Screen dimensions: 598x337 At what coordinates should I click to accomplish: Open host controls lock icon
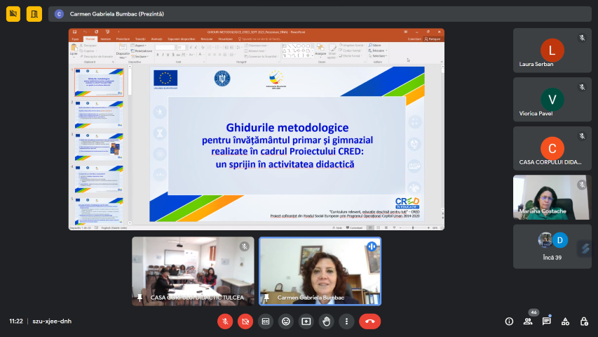pos(584,321)
